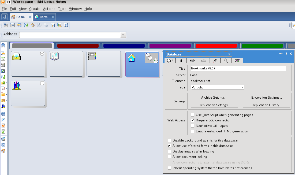Open the calendar icon in left sidebar
The height and width of the screenshot is (175, 295).
coord(3,59)
